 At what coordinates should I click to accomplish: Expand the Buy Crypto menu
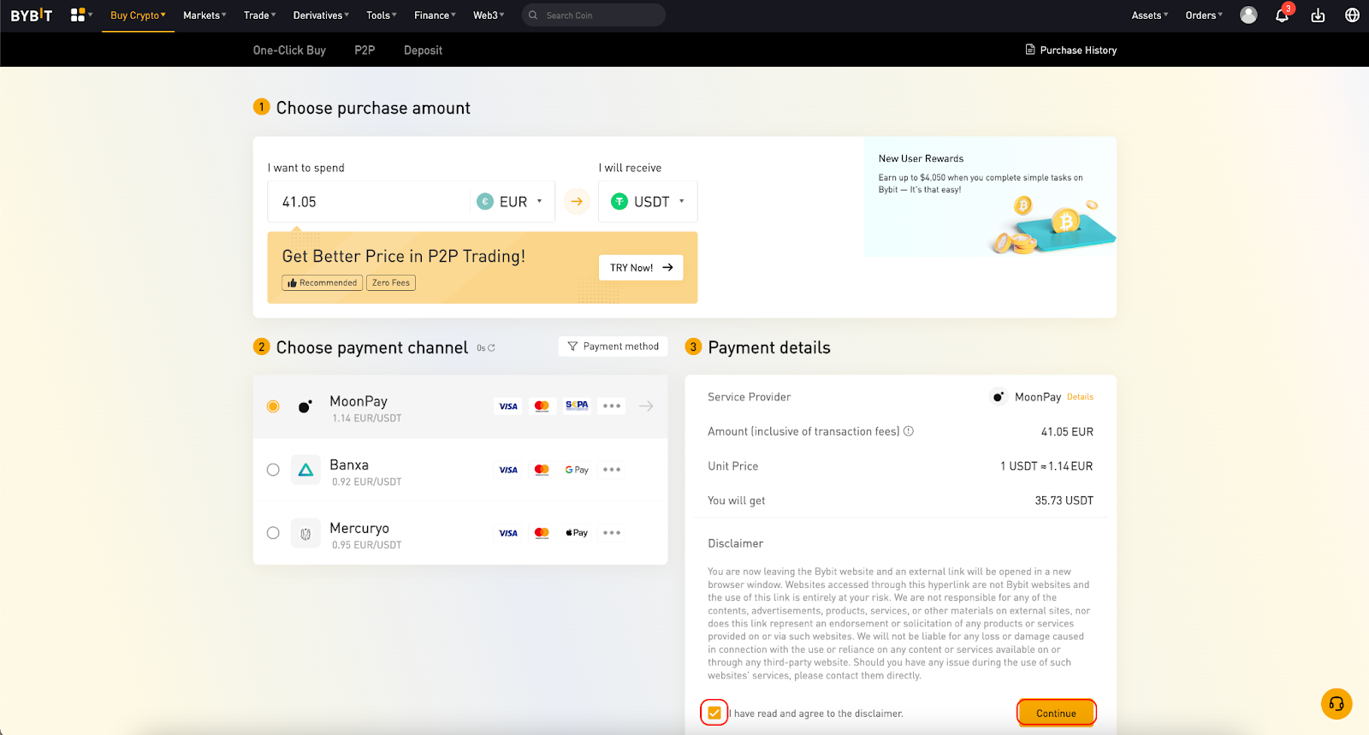(x=138, y=15)
